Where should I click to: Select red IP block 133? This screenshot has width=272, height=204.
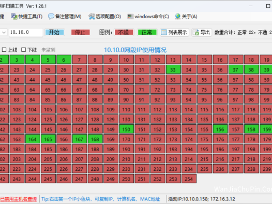tap(173, 119)
